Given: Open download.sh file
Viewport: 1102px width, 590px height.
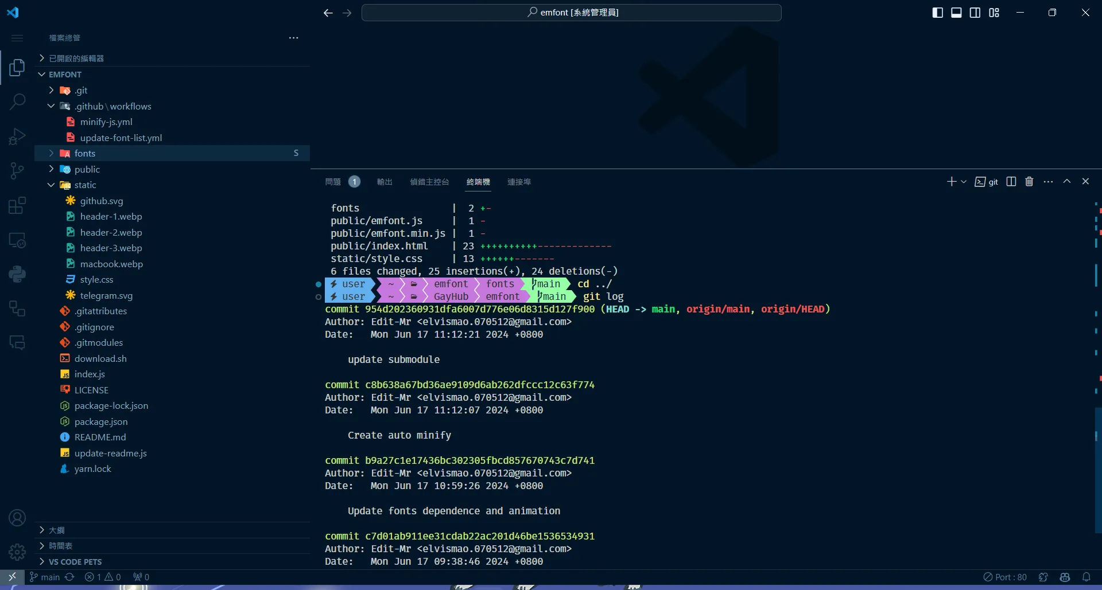Looking at the screenshot, I should pyautogui.click(x=172, y=358).
